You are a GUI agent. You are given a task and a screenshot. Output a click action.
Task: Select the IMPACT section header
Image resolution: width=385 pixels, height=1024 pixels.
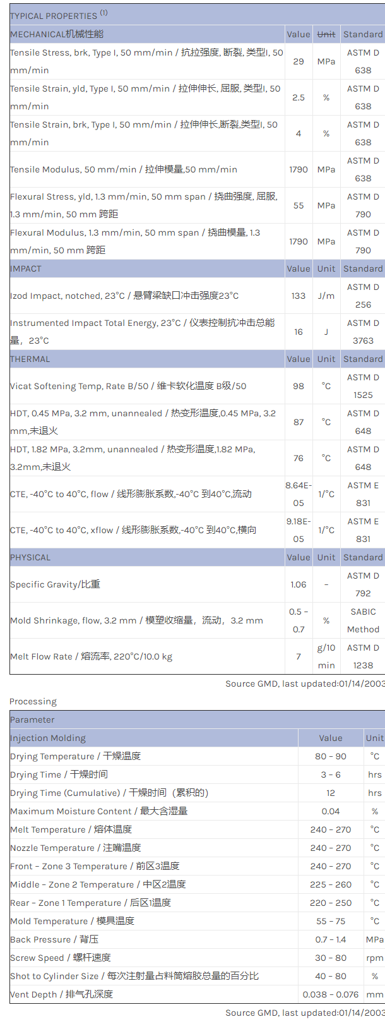pos(26,268)
